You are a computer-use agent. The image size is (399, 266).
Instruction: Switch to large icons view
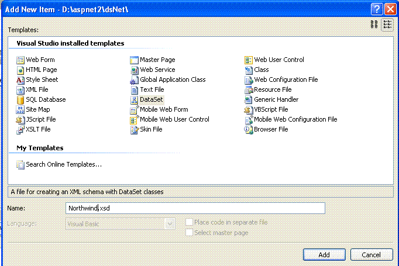click(374, 25)
